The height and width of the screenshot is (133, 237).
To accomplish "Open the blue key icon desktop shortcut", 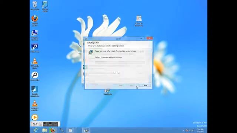I will point(35,48).
